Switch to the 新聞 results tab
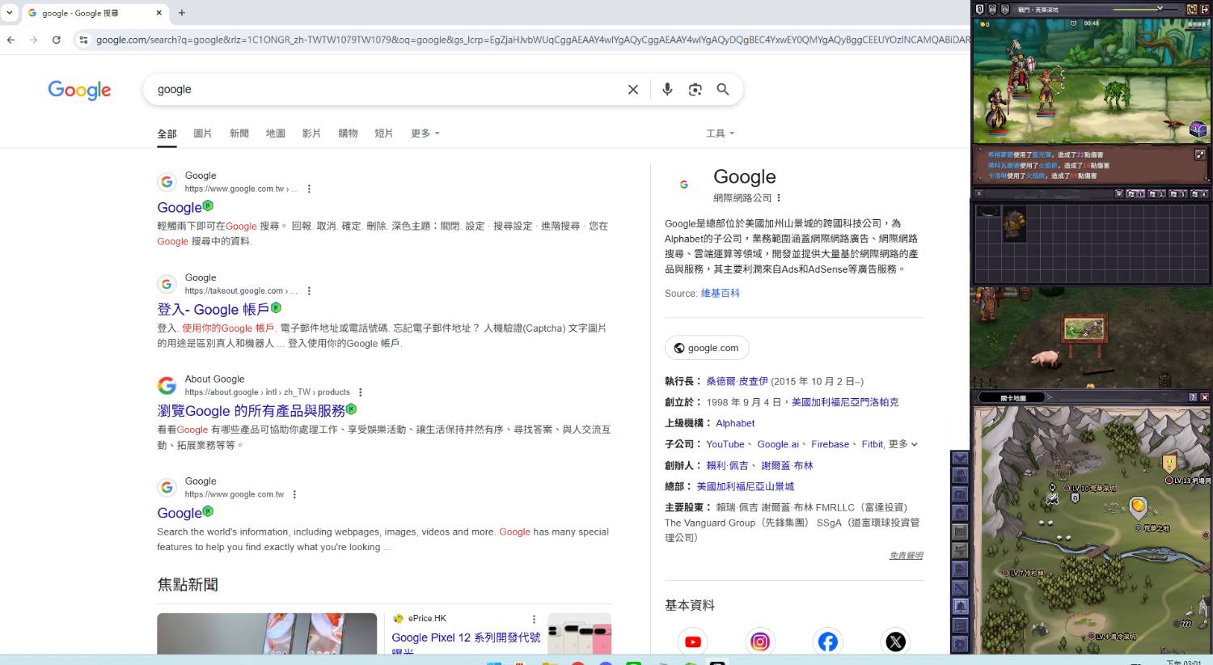 pyautogui.click(x=239, y=133)
